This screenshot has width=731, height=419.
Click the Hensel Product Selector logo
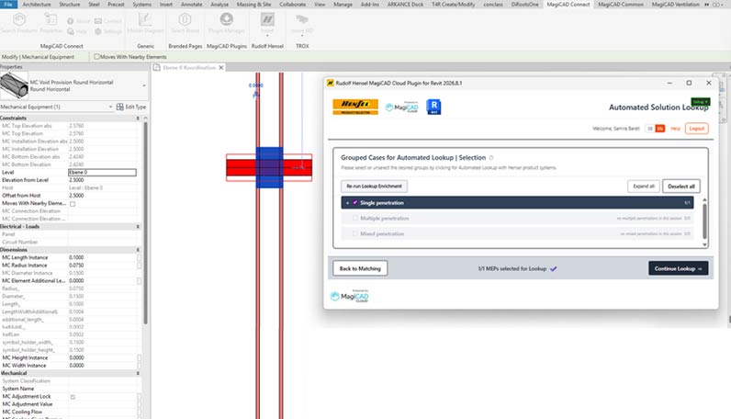[x=355, y=107]
